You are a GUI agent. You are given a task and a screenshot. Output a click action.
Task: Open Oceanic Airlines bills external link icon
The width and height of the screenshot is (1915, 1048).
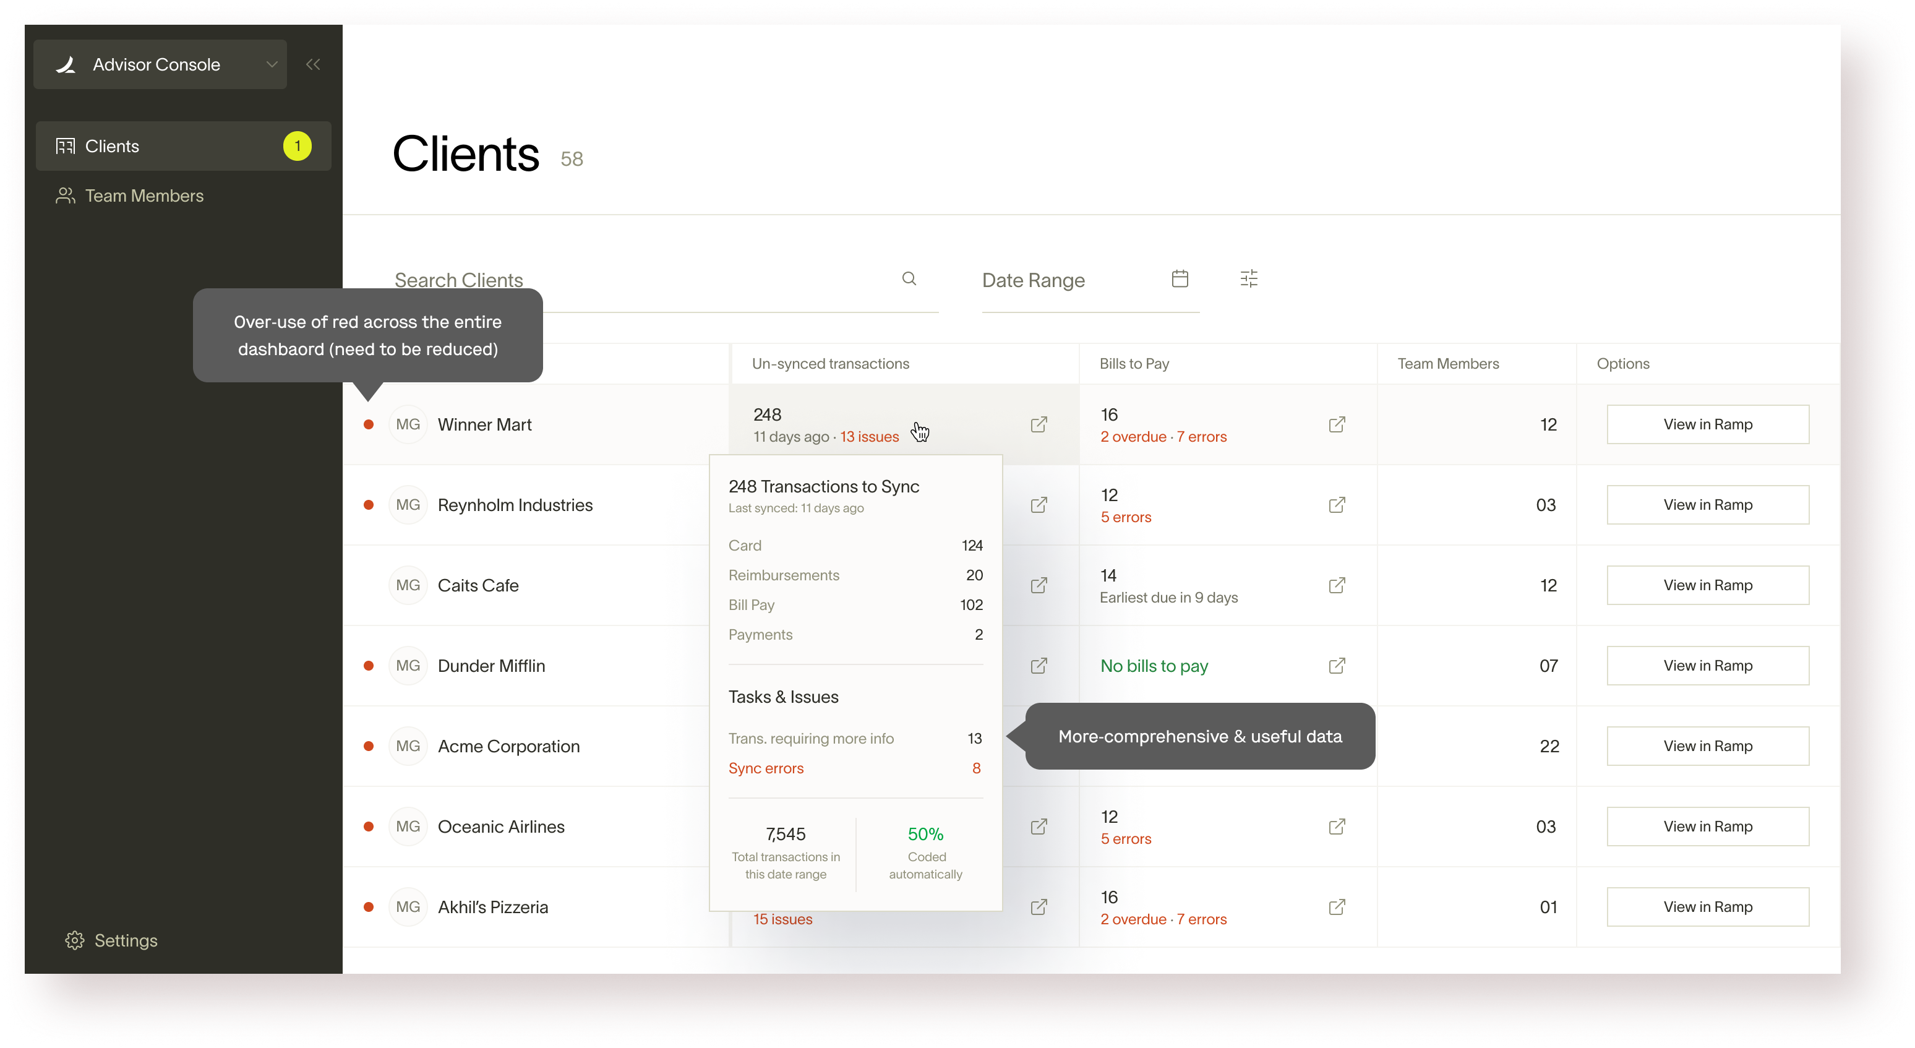coord(1337,827)
